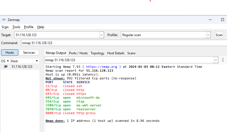The image size is (227, 132).
Task: Open the Tools menu
Action: tap(16, 27)
